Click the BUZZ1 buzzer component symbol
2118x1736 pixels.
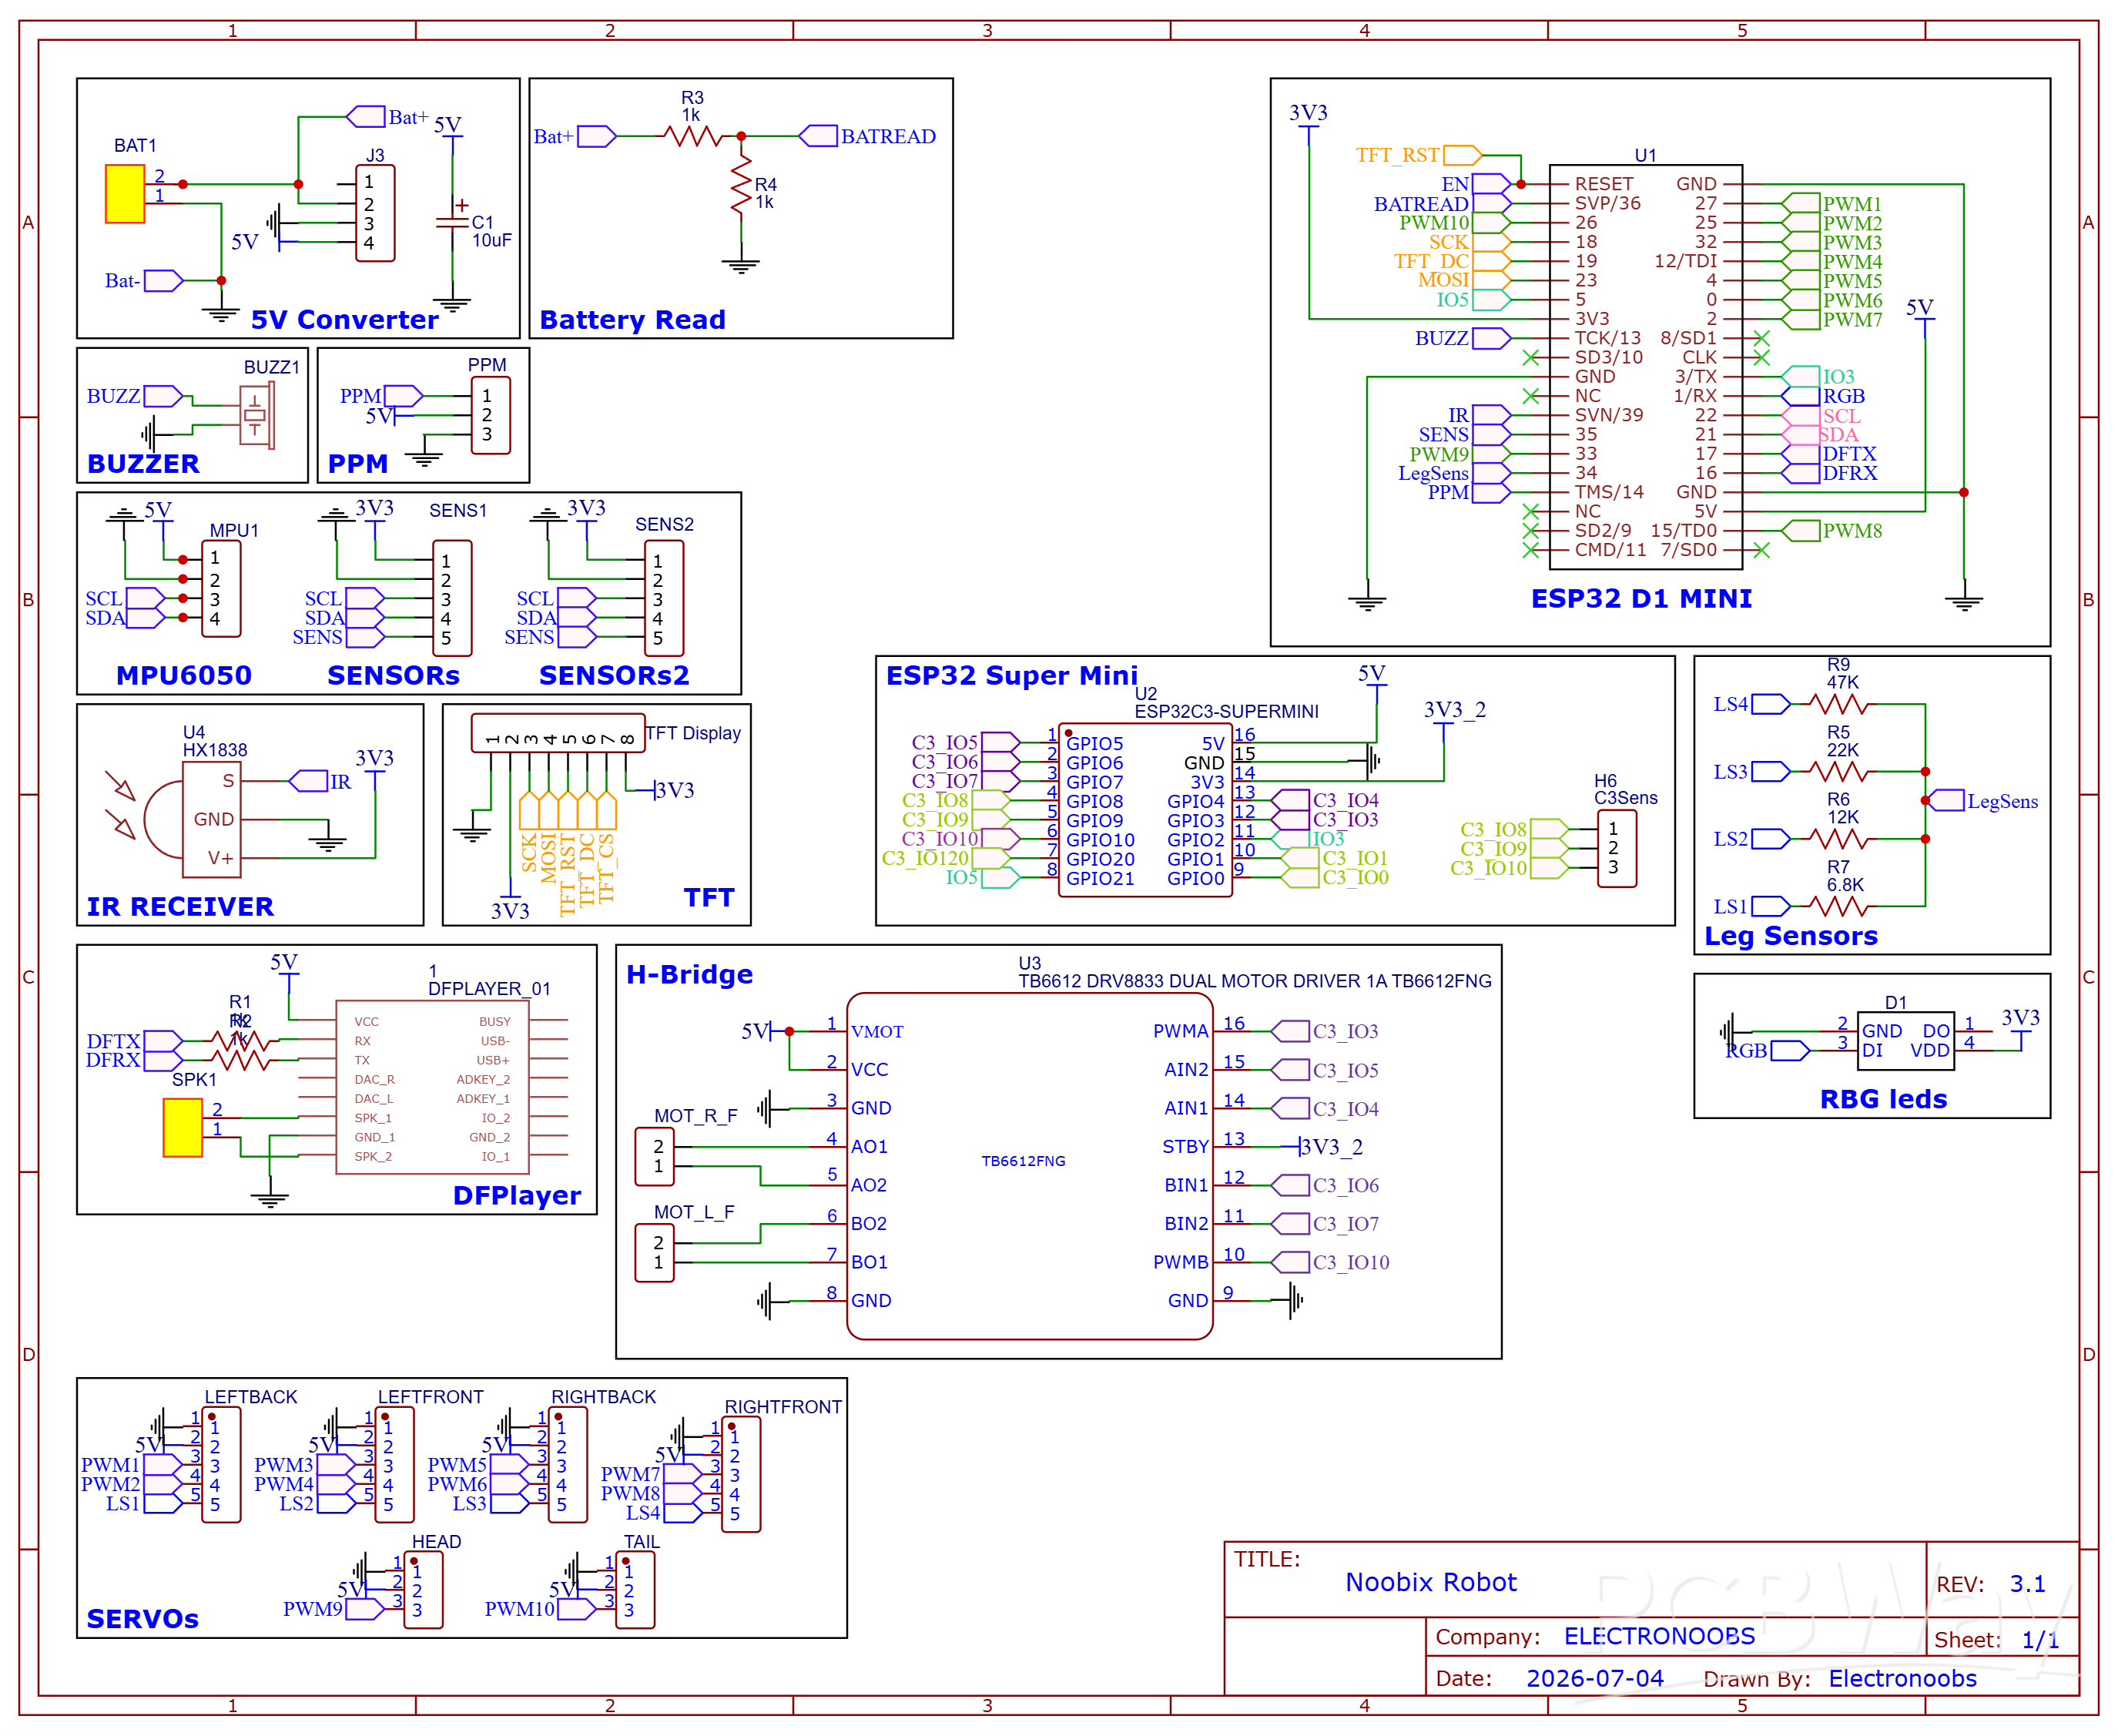pyautogui.click(x=257, y=415)
